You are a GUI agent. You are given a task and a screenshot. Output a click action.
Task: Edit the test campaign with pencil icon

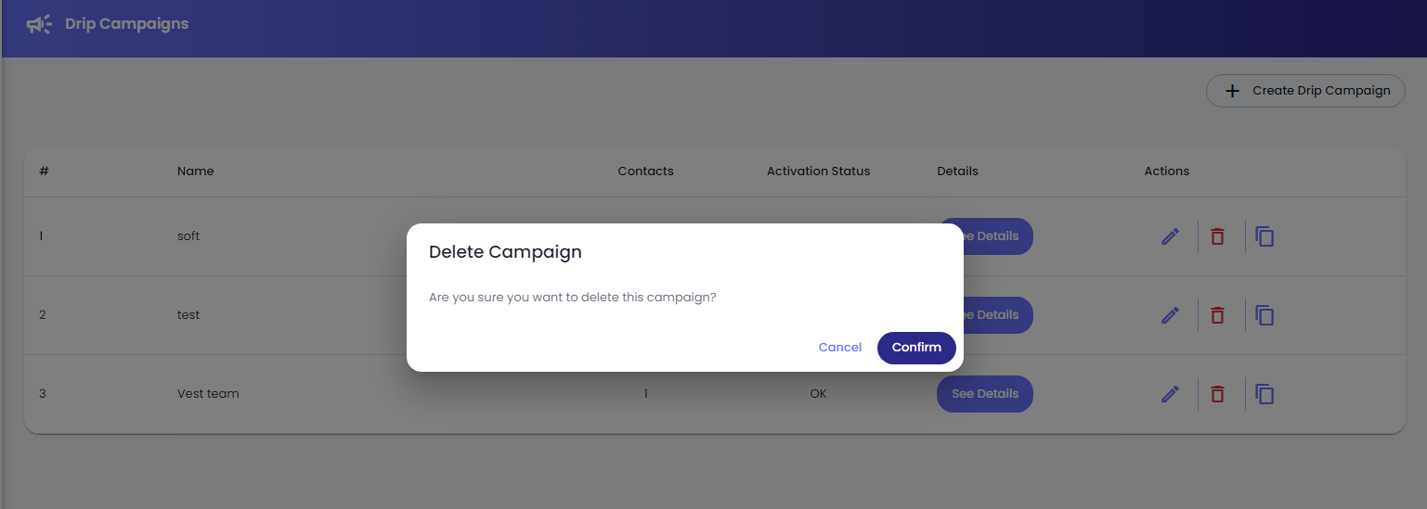(x=1170, y=315)
